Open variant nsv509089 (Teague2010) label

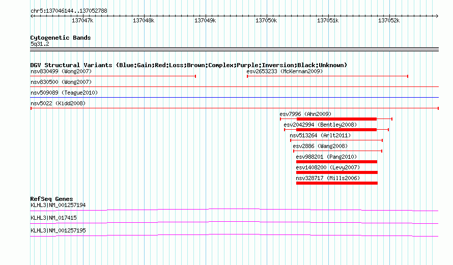pos(64,93)
